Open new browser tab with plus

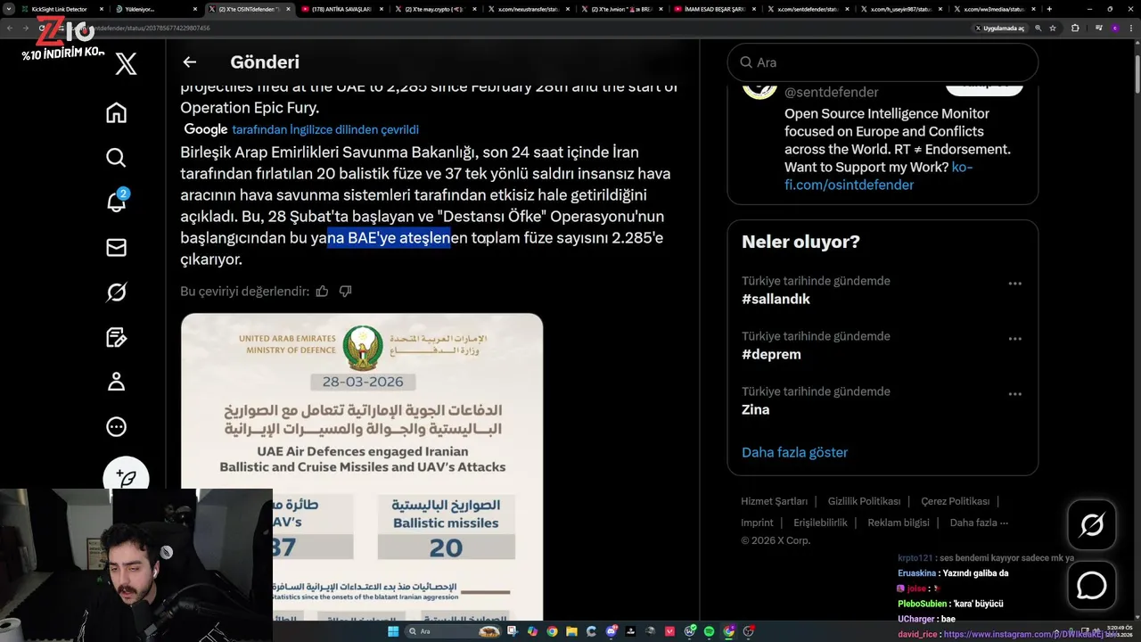(x=1049, y=9)
